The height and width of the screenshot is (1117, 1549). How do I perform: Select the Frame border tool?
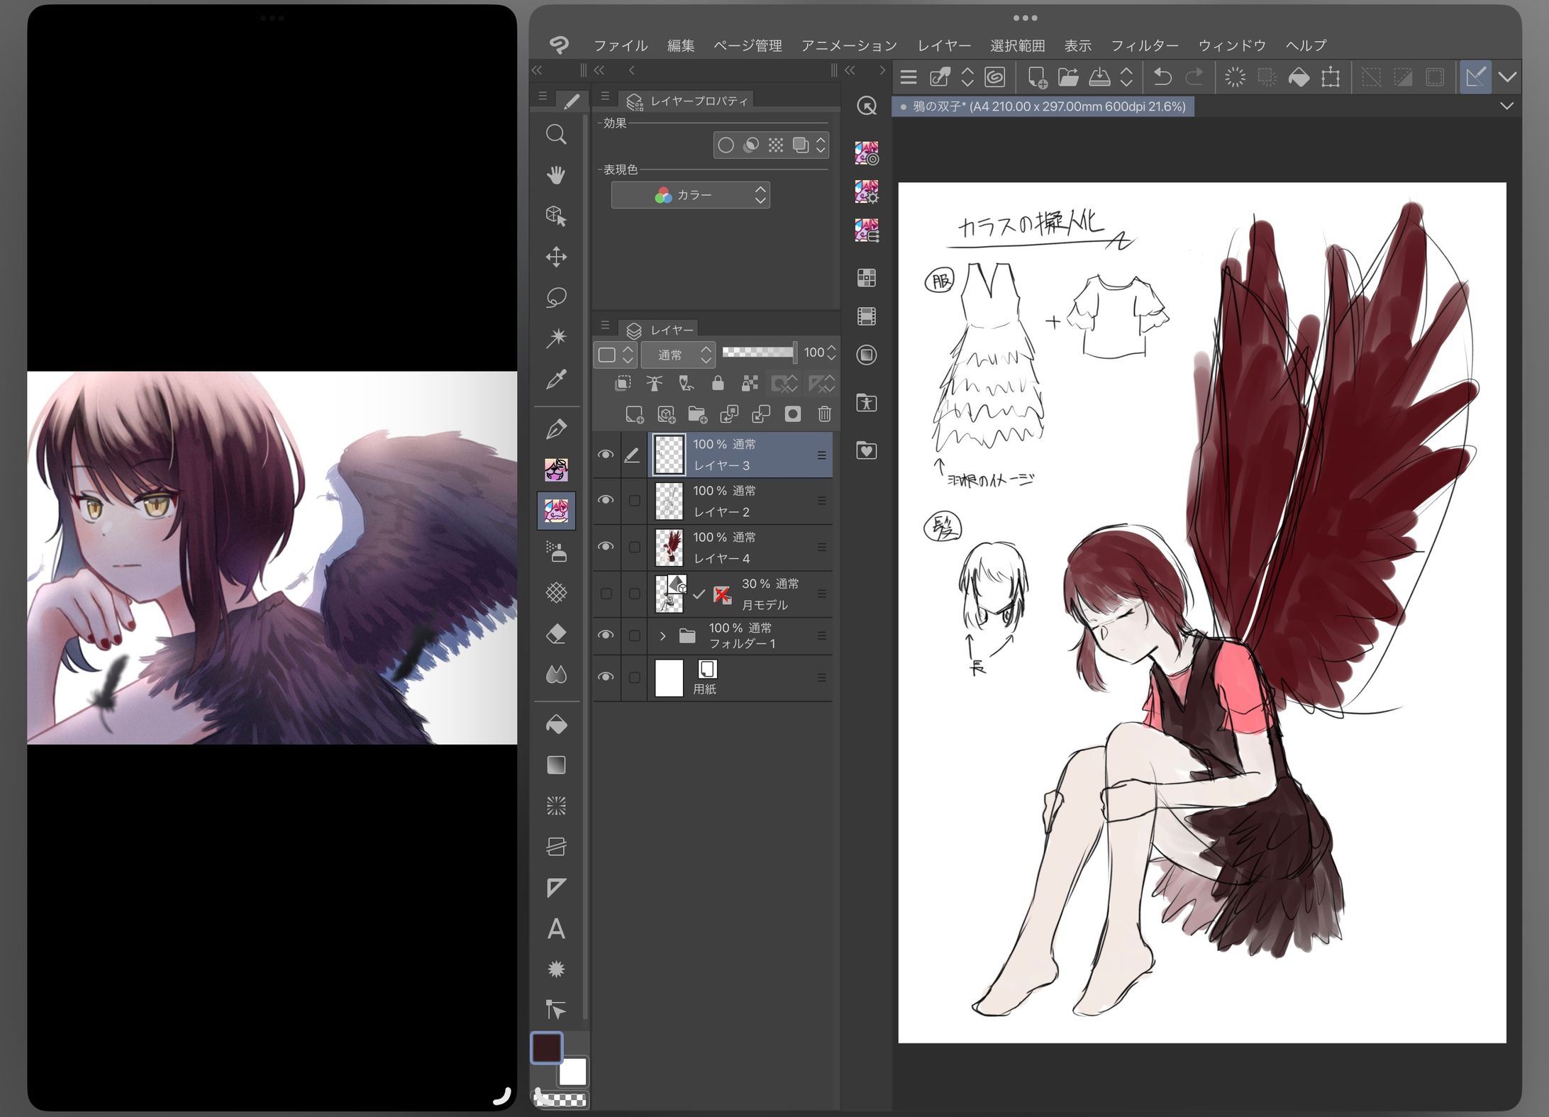556,847
